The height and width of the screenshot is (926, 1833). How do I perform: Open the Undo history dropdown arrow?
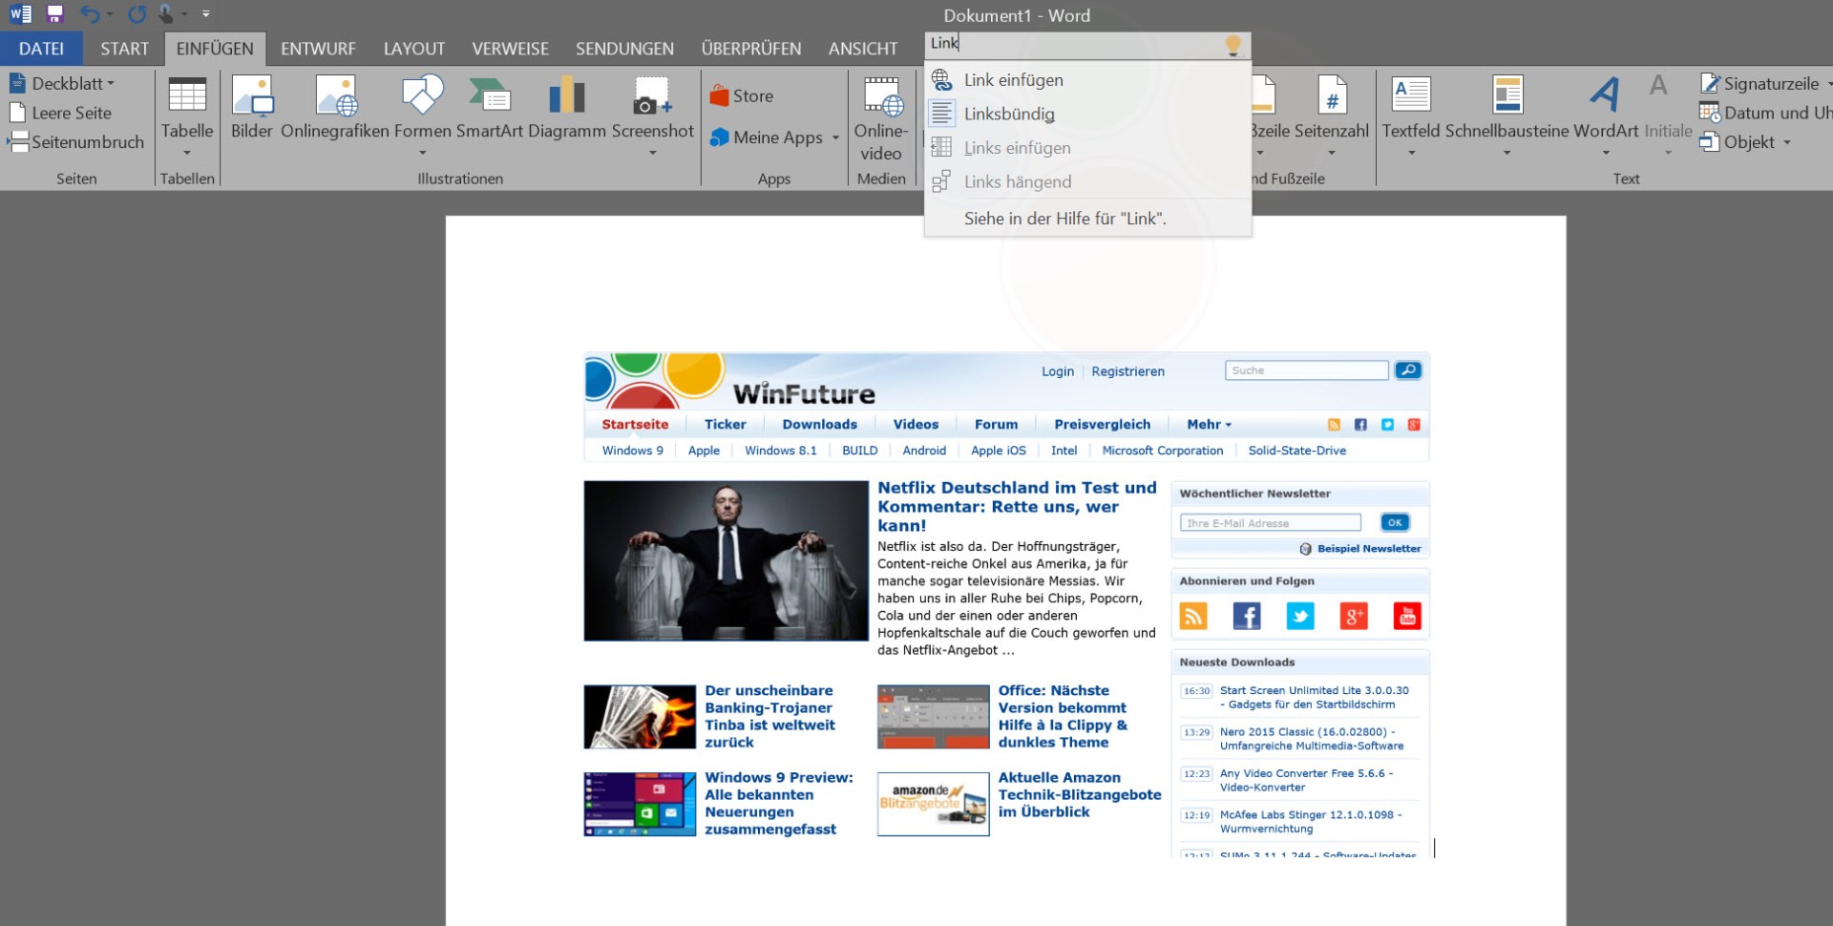click(111, 14)
